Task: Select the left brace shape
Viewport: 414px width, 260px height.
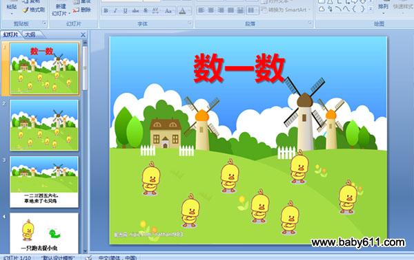Action: coord(354,9)
